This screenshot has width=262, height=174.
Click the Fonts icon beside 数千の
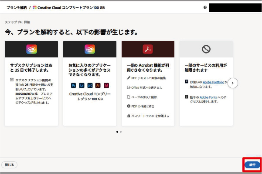coord(187,97)
